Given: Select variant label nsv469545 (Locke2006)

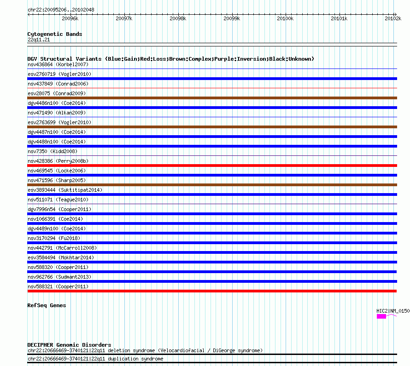Looking at the screenshot, I should 57,171.
